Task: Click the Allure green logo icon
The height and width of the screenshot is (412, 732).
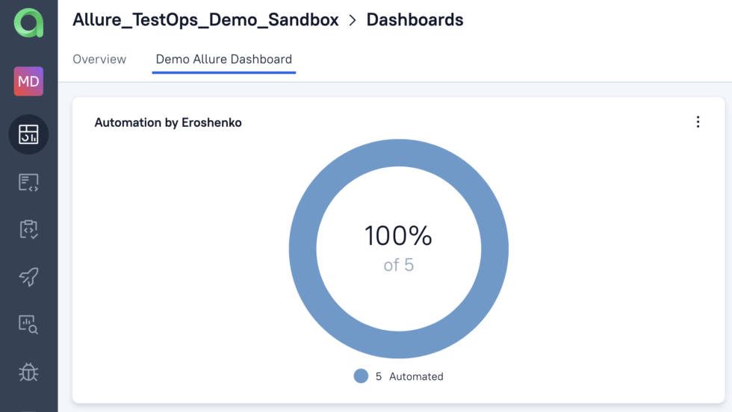Action: (x=28, y=22)
